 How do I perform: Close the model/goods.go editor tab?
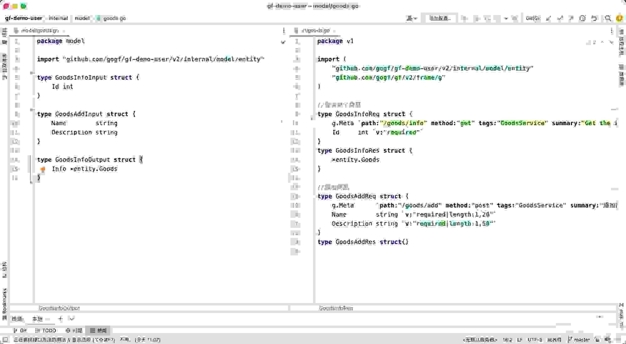(64, 31)
